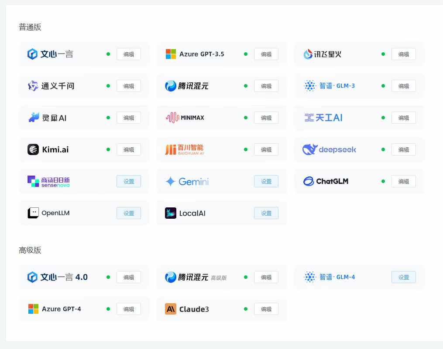Viewport: 443px width, 349px height.
Task: Edit the Azure GPT-3.5 configuration
Action: tap(266, 54)
